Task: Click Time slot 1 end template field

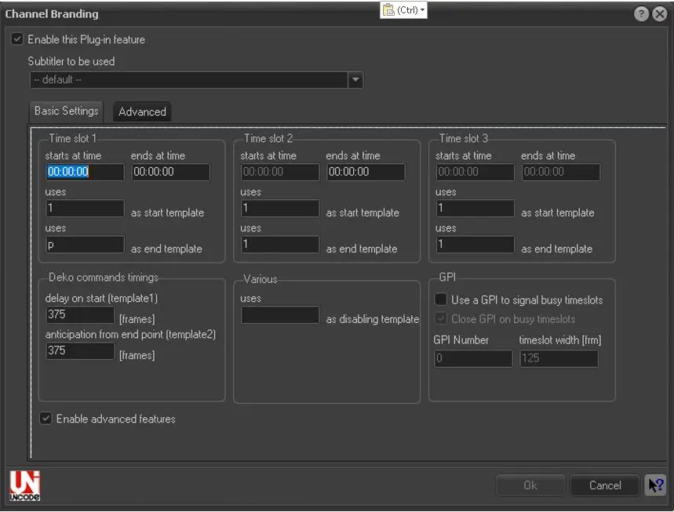Action: point(85,245)
